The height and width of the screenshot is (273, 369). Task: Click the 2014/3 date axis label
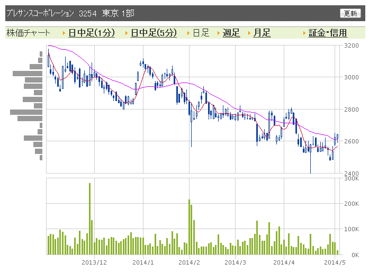point(235,262)
